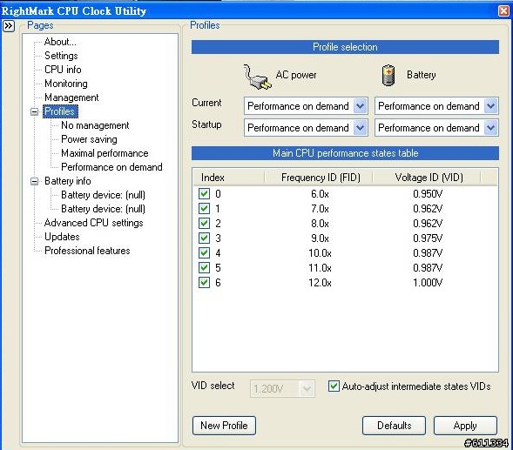Uncheck performance state index 0
The height and width of the screenshot is (450, 513).
(x=204, y=193)
